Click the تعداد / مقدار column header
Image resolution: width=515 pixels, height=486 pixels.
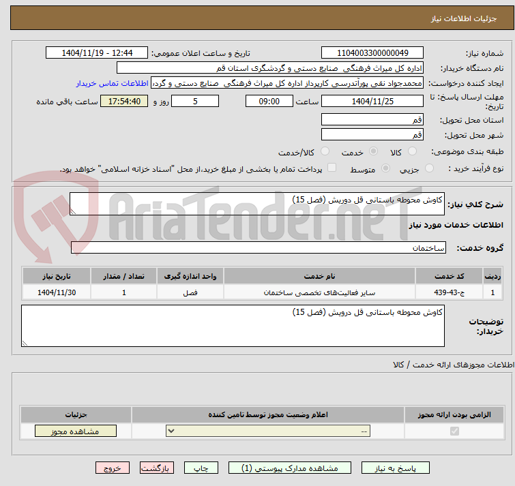pos(124,276)
